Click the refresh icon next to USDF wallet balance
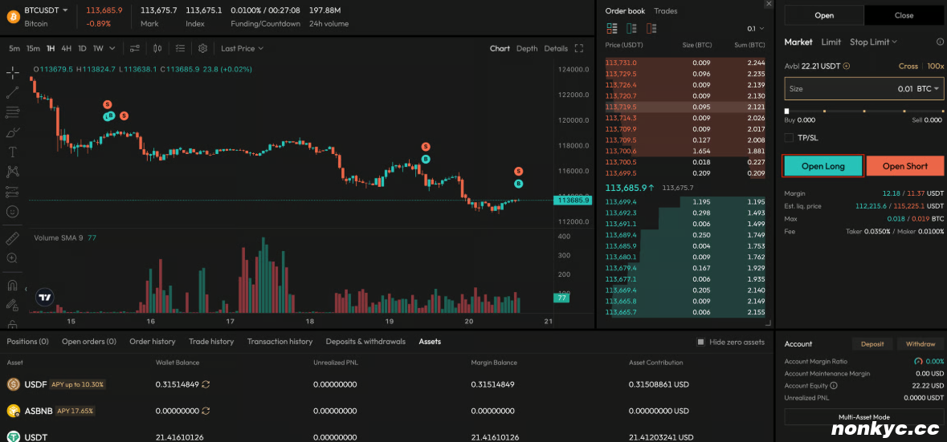The image size is (947, 442). 206,384
